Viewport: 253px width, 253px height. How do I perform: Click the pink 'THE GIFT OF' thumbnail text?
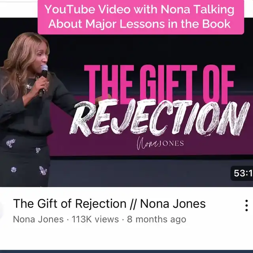(159, 84)
